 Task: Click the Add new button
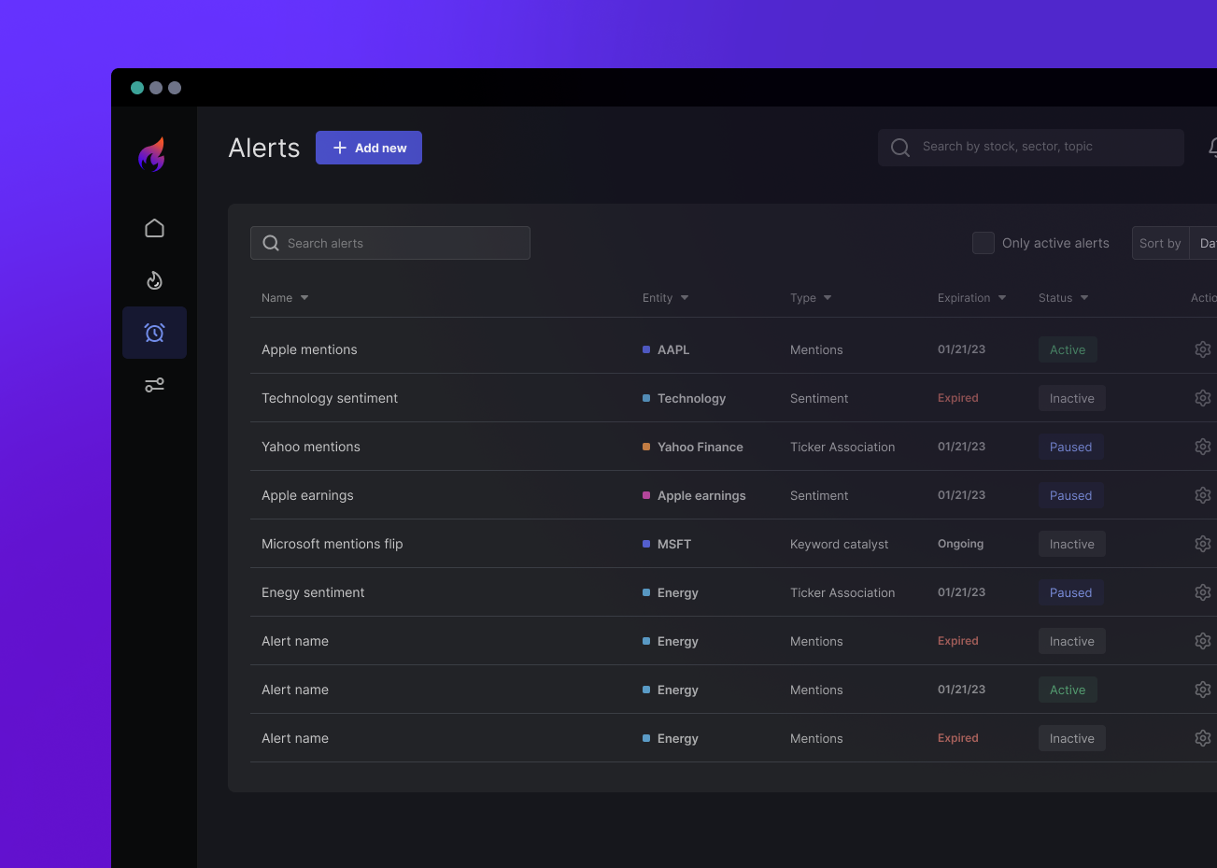pyautogui.click(x=369, y=148)
